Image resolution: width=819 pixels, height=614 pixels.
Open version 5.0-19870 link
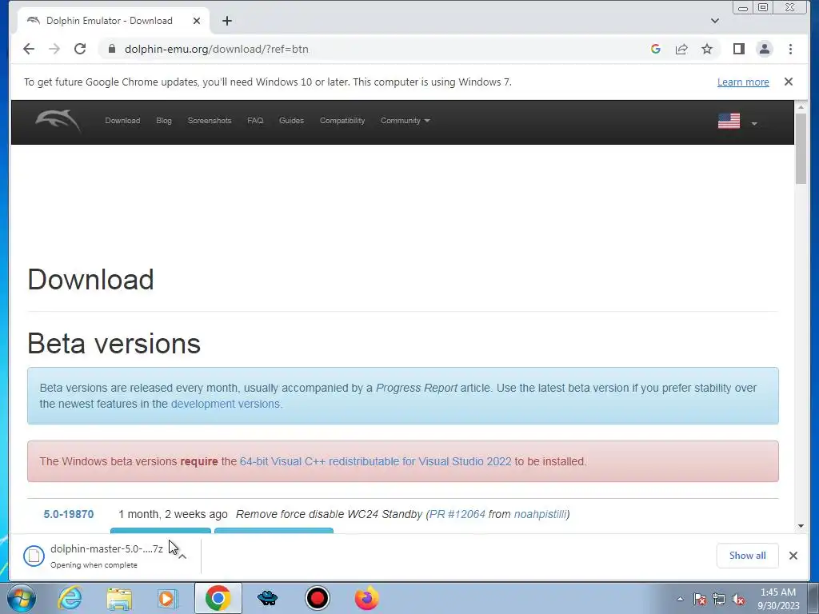[x=69, y=514]
